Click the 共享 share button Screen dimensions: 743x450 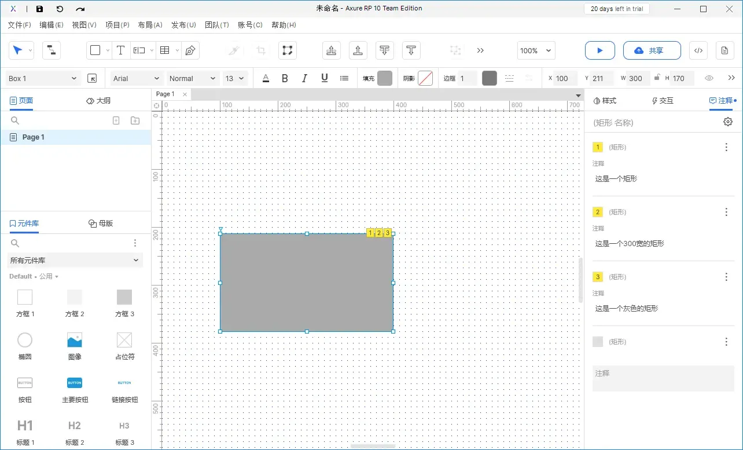tap(652, 50)
